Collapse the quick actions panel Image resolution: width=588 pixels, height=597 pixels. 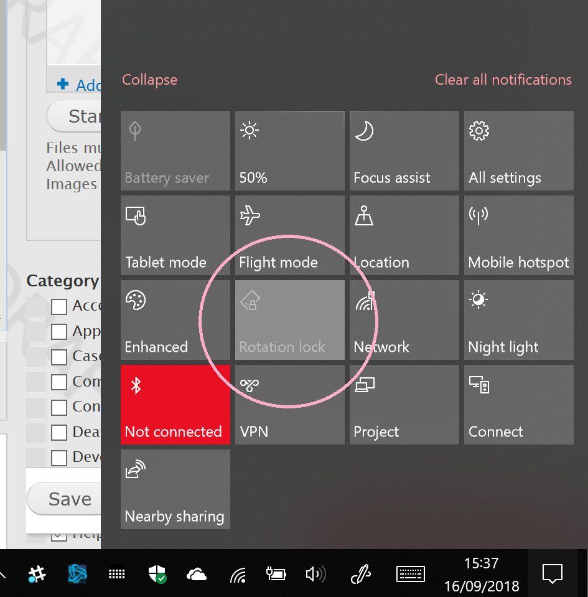[x=149, y=80]
